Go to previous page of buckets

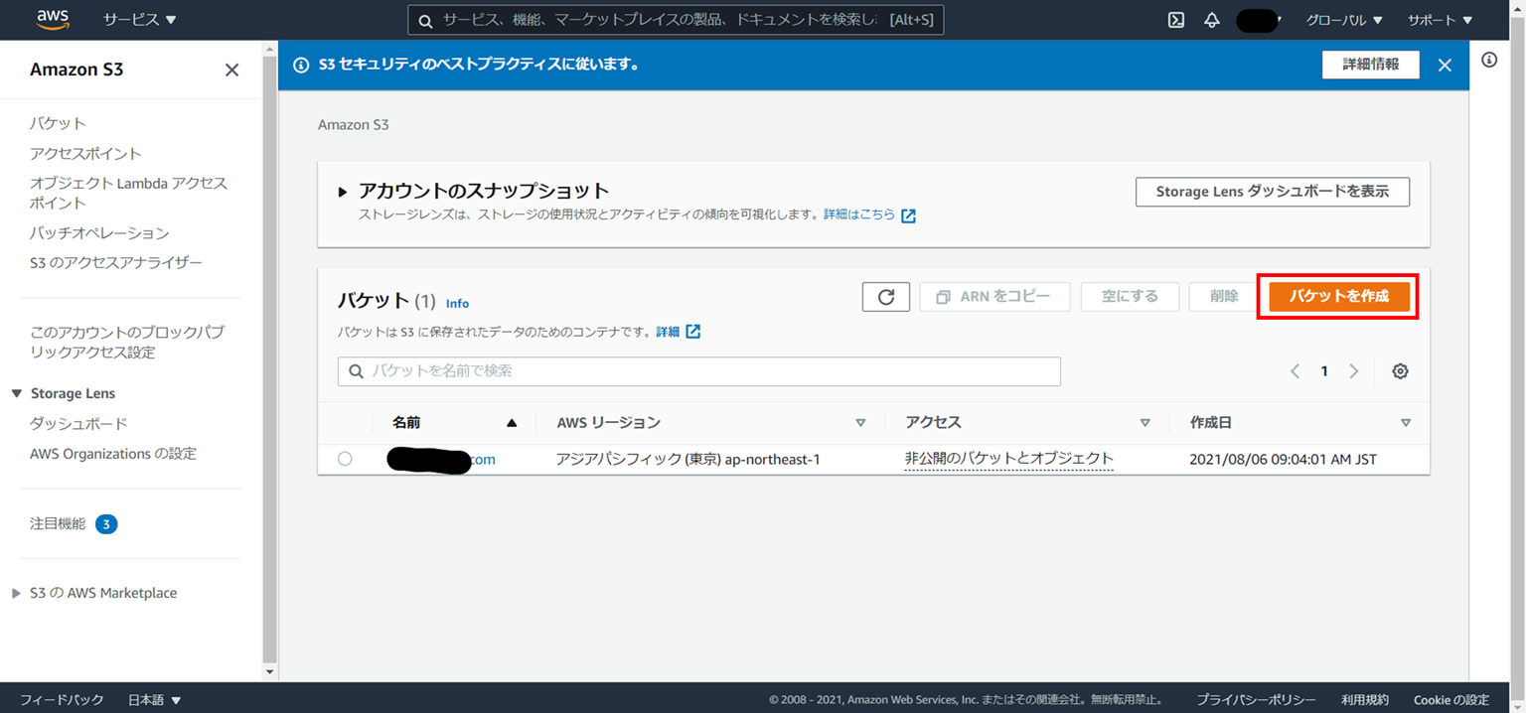[x=1295, y=371]
